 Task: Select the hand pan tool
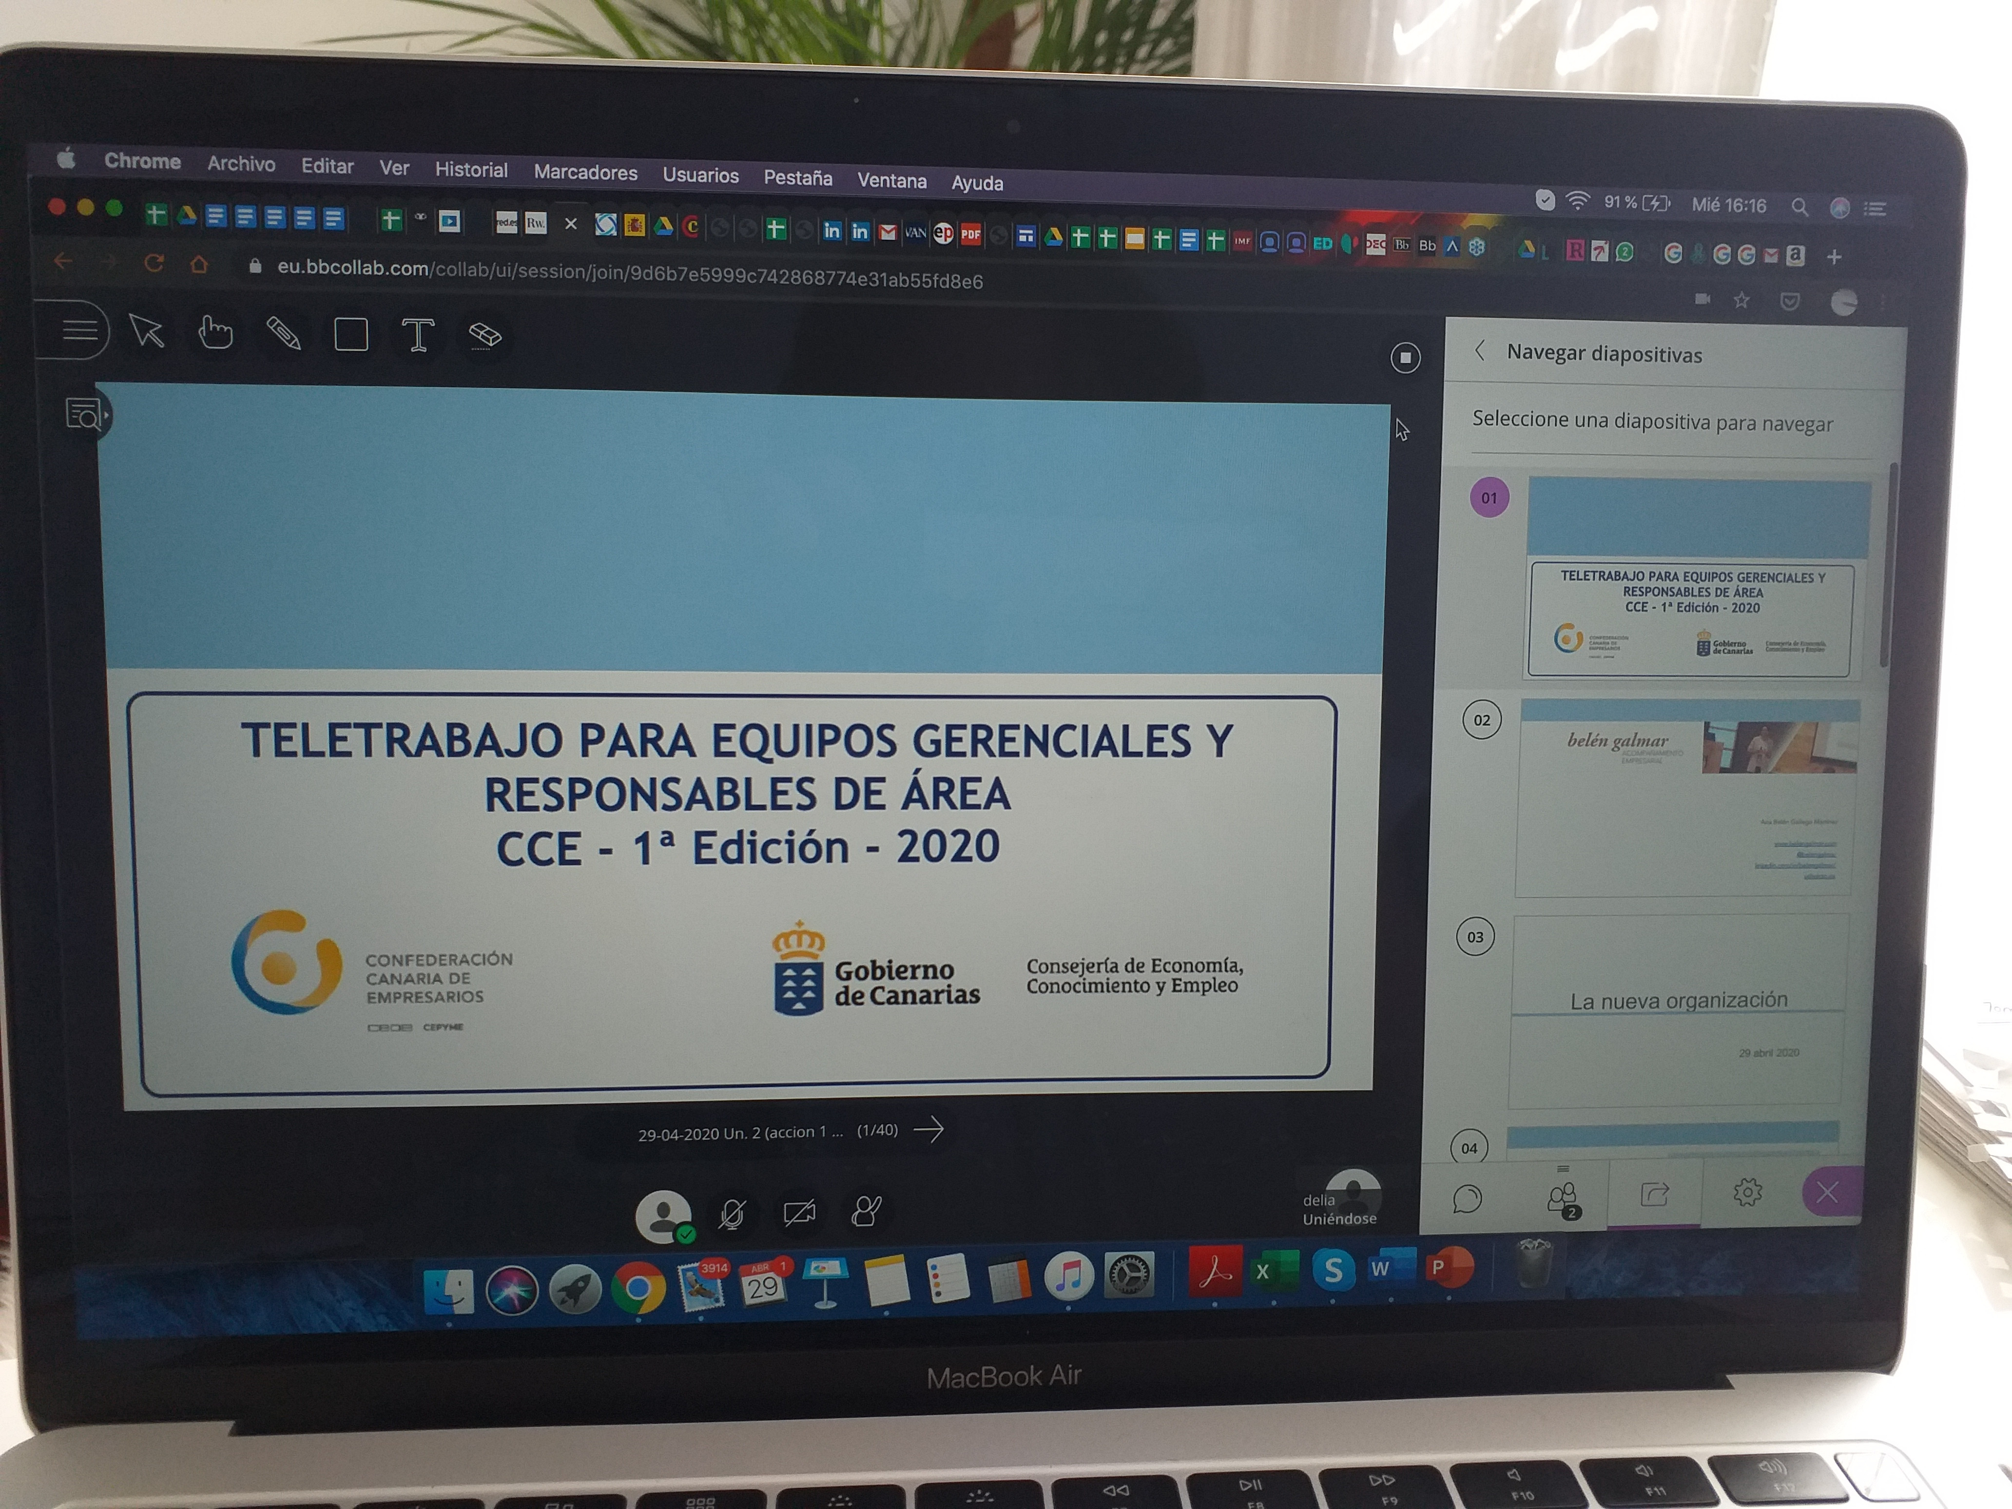coord(215,333)
